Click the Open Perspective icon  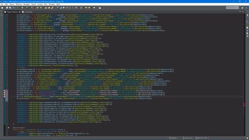[x=242, y=8]
